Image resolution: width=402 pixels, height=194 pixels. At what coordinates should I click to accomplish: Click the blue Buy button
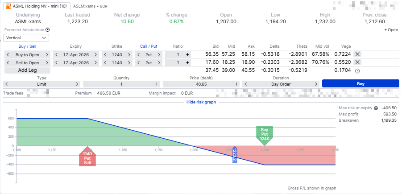pyautogui.click(x=361, y=83)
